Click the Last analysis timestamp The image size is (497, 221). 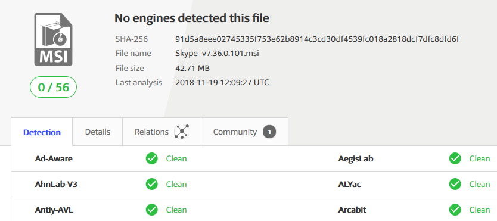(222, 83)
